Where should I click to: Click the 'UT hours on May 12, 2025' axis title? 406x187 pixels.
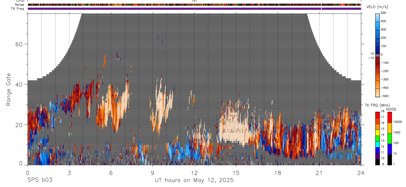point(194,180)
